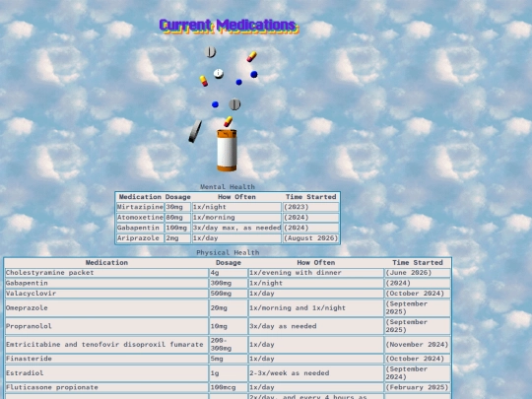Click the "Valacyclovir" medication cell
532x399 pixels.
click(x=106, y=294)
